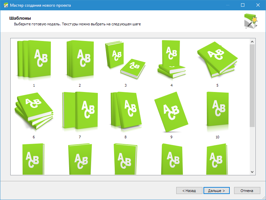Click the 'Шаблоны' heading text

(x=20, y=18)
